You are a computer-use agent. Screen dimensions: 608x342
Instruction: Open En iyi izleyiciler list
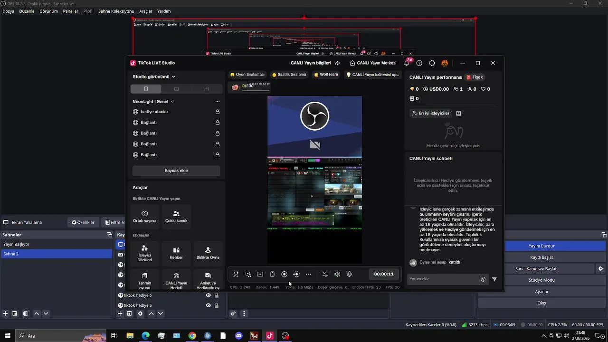pos(430,114)
